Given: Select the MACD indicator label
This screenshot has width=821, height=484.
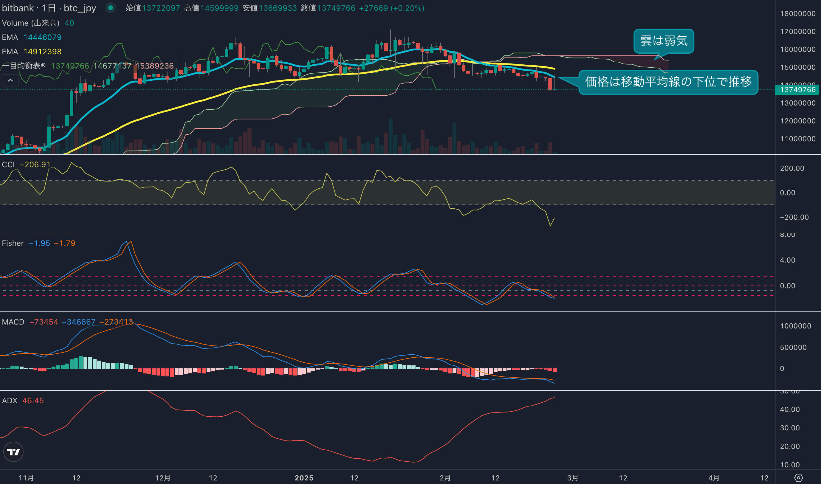Looking at the screenshot, I should 13,322.
